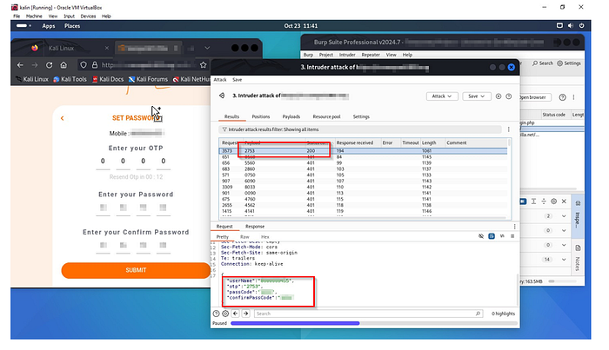Click the Inspector close X icon

click(x=564, y=201)
